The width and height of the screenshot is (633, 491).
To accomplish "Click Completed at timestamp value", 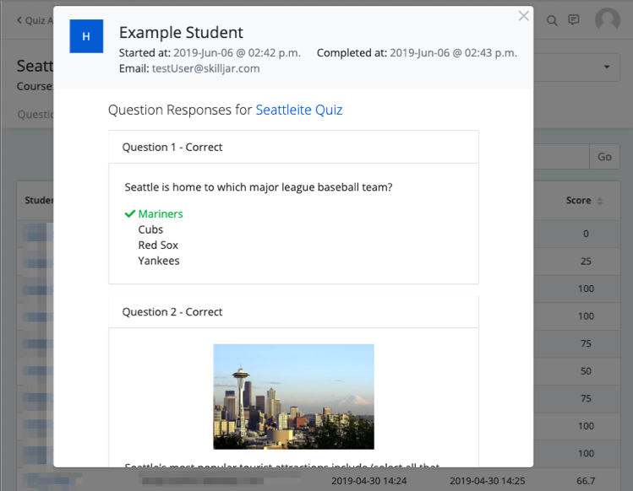I will pyautogui.click(x=453, y=53).
